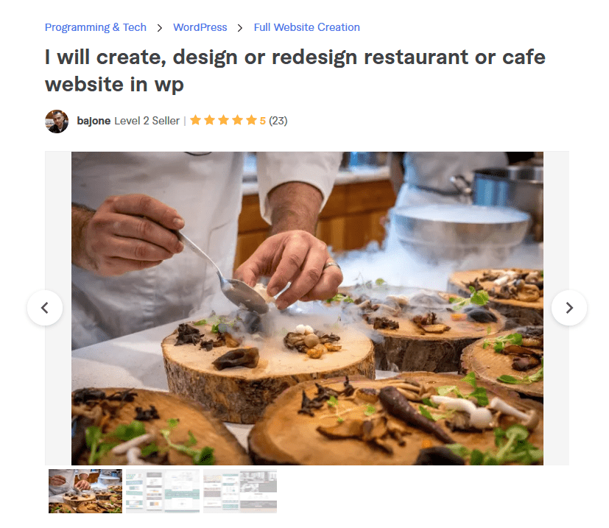Open Programming & Tech breadcrumb link
The width and height of the screenshot is (609, 528).
96,27
